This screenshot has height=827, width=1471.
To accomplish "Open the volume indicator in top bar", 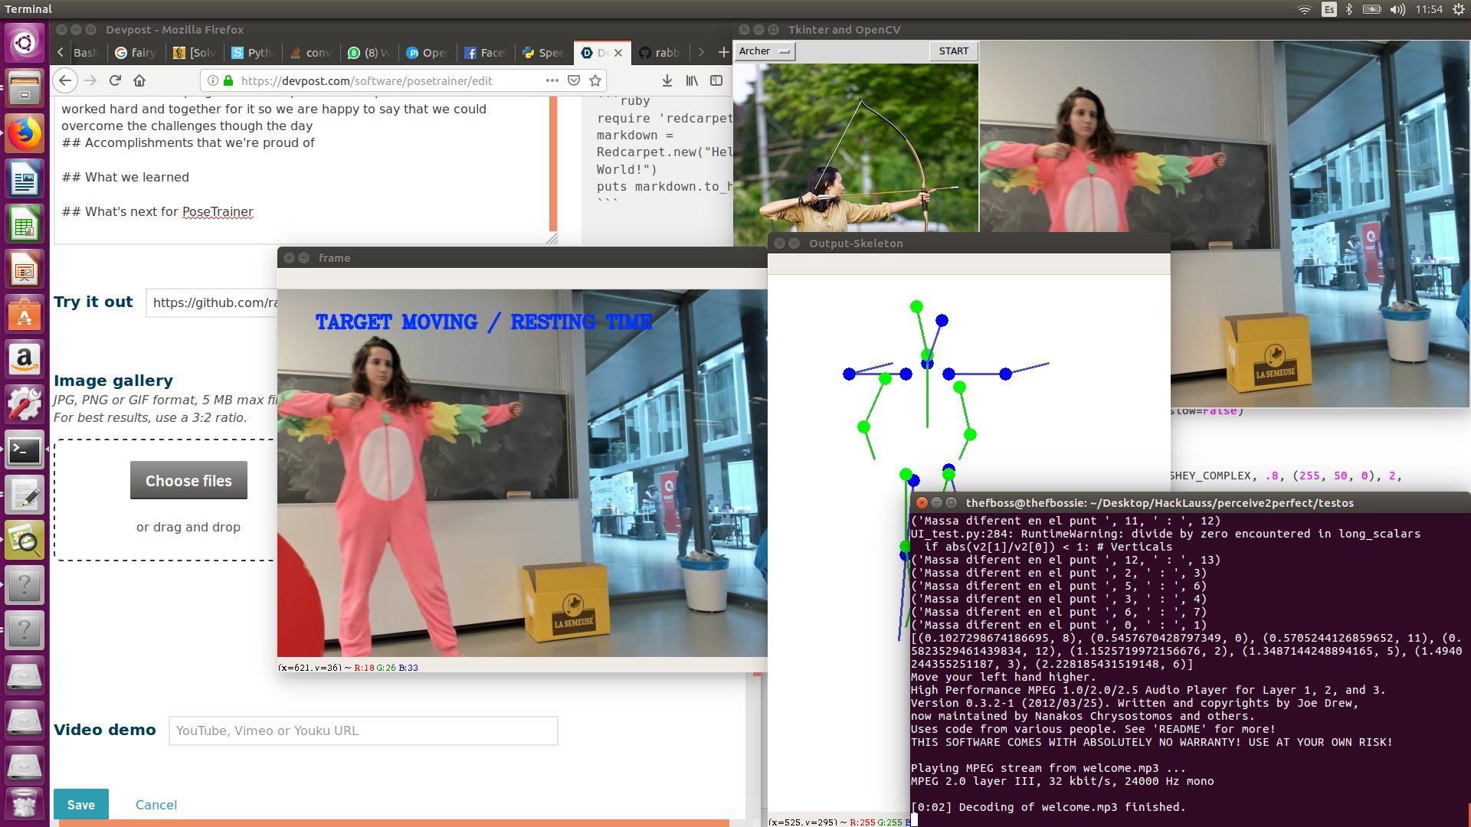I will [1397, 9].
